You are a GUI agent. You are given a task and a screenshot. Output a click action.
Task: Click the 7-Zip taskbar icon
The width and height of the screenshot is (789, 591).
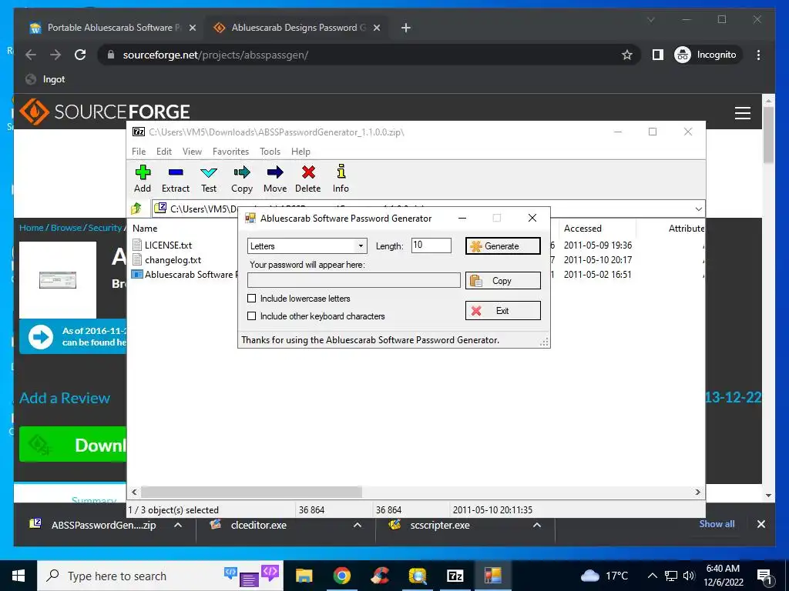455,576
